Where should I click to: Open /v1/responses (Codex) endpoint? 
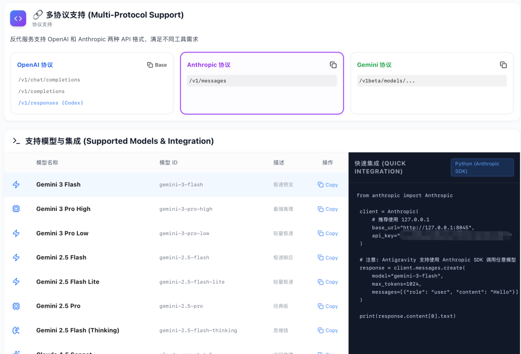51,103
